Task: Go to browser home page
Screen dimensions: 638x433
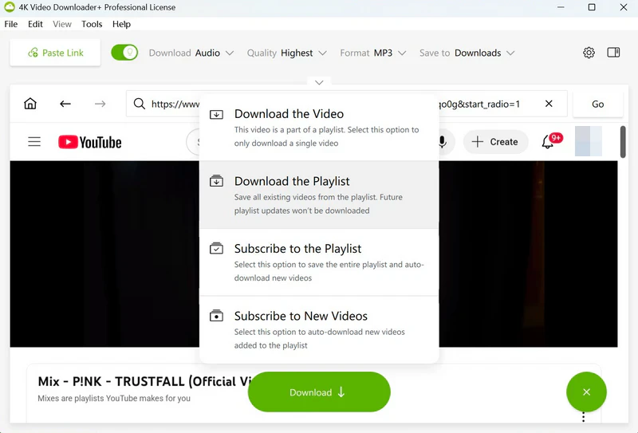Action: [30, 104]
